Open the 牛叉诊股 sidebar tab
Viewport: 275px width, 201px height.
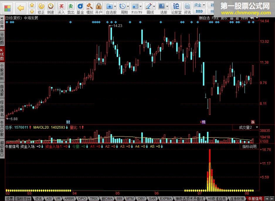click(2, 129)
